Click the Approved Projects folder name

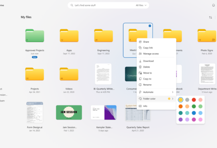pos(35,50)
